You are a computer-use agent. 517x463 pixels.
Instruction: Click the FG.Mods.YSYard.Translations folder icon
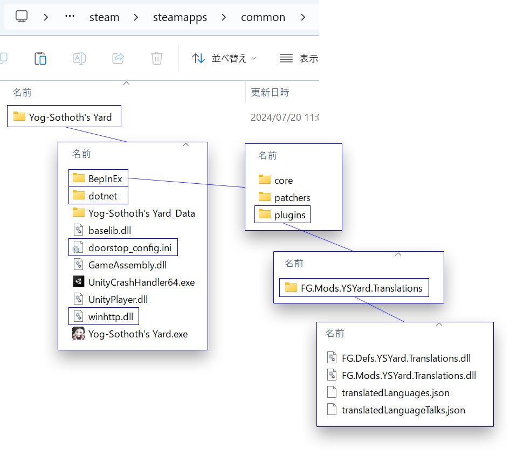tap(291, 288)
